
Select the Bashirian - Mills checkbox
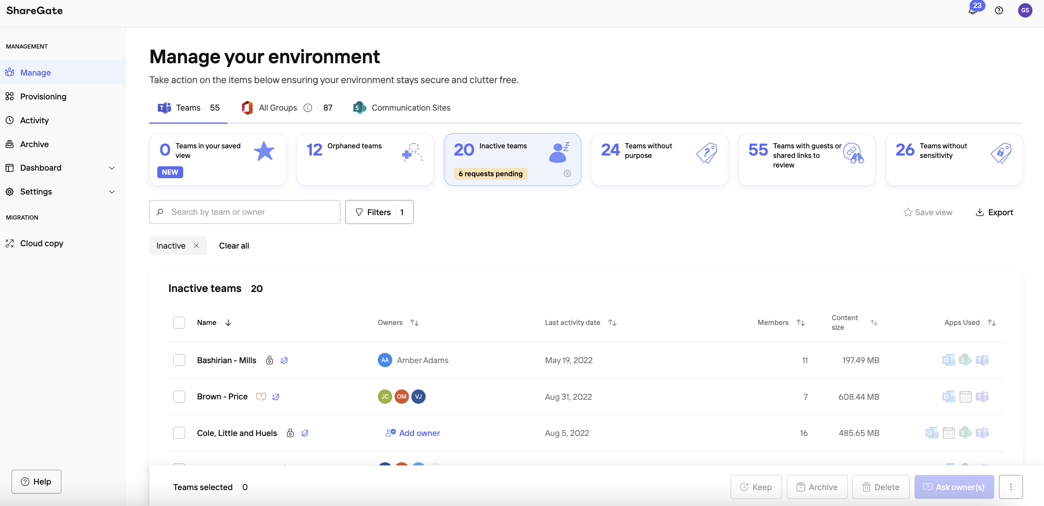click(179, 360)
